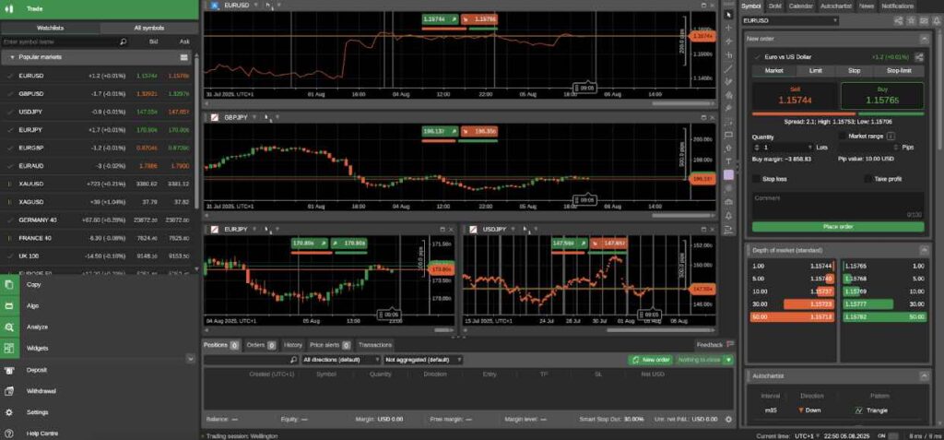Viewport: 944px width, 440px height.
Task: Open the Quantity lots dropdown
Action: pos(809,147)
